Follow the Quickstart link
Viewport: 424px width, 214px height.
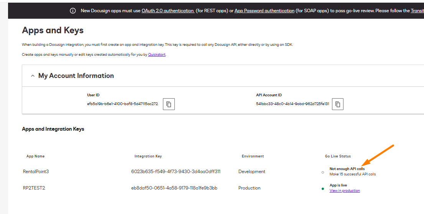[x=157, y=54]
